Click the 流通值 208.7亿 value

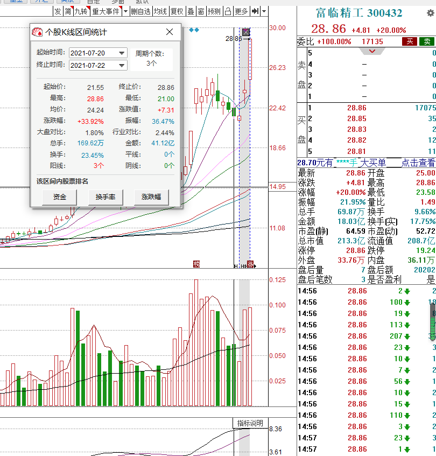click(x=421, y=241)
